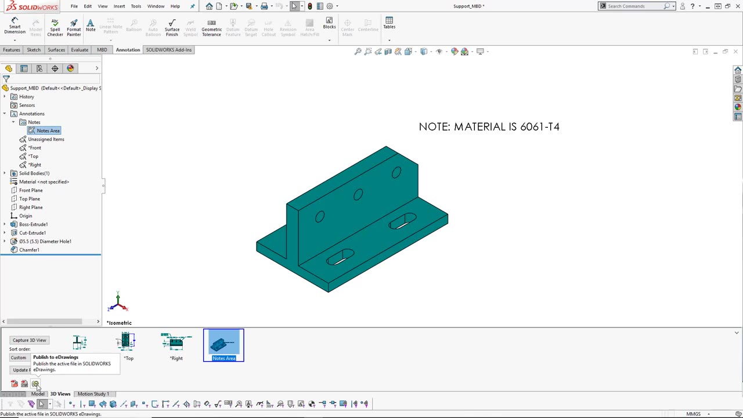Open the Custom sort order dropdown
This screenshot has width=743, height=418.
(19, 358)
